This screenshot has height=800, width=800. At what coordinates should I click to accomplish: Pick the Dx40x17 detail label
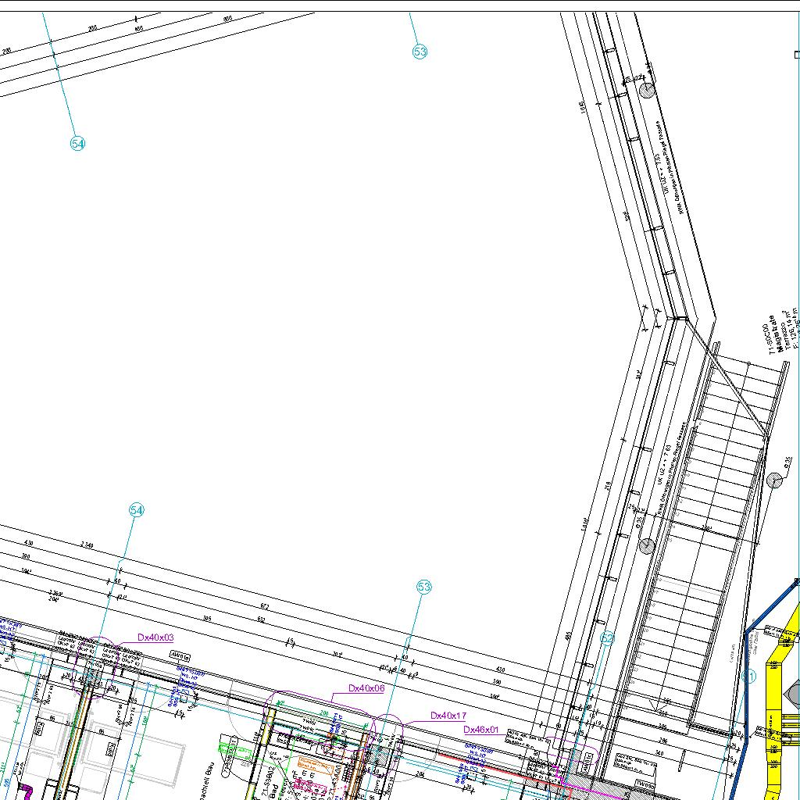point(448,716)
